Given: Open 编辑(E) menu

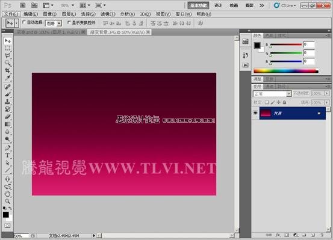Looking at the screenshot, I should [x=31, y=14].
